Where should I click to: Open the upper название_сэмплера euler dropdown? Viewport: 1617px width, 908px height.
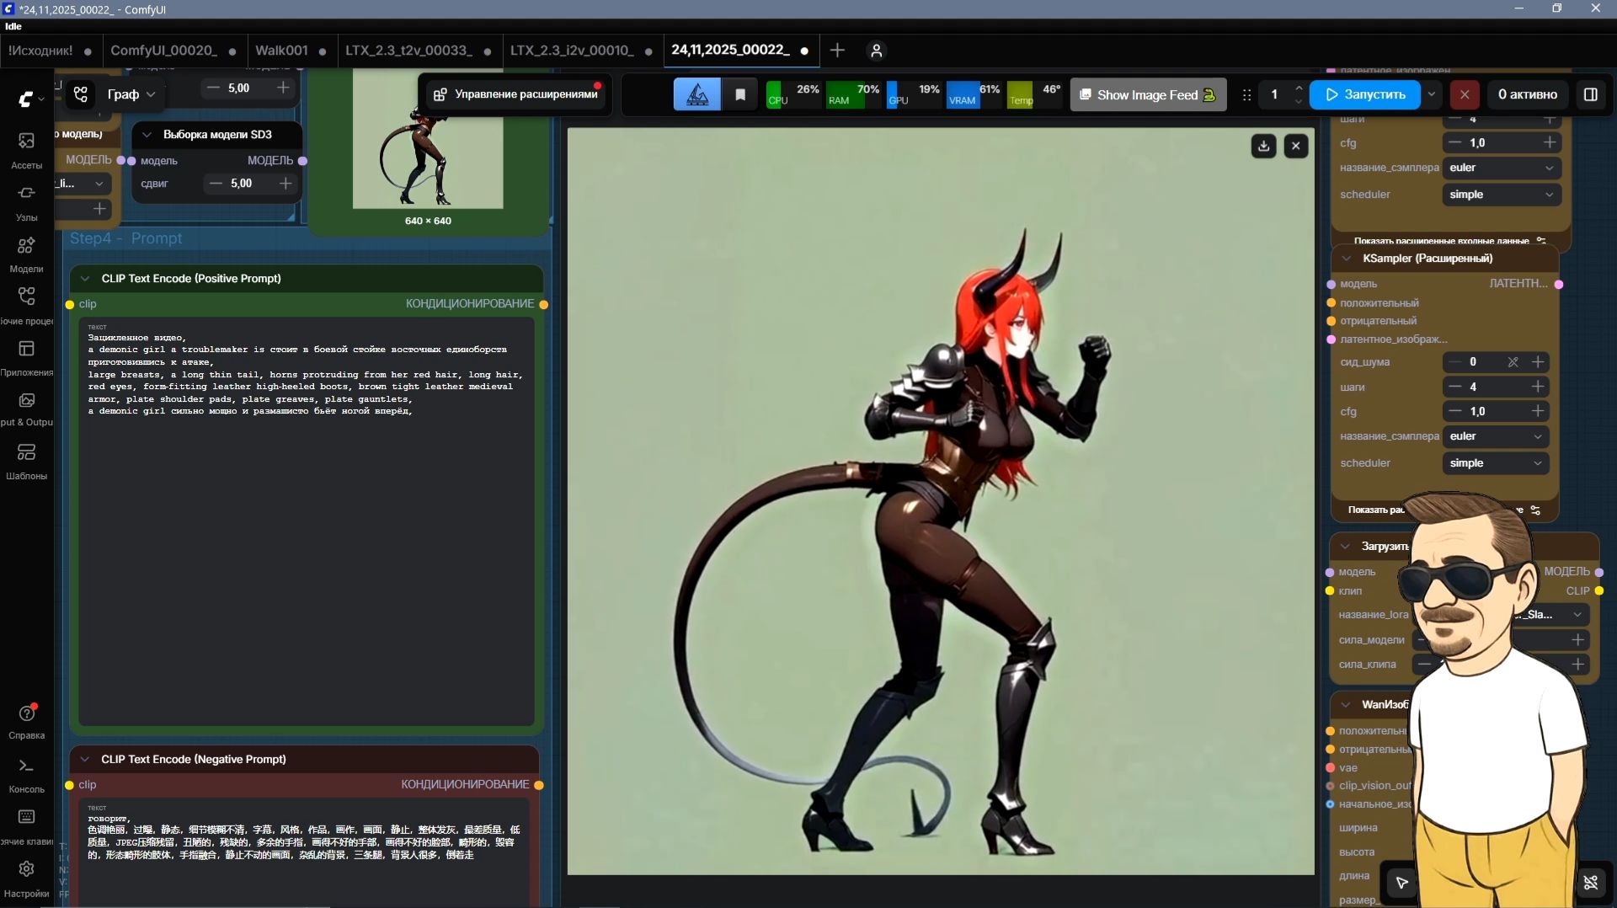(1502, 168)
